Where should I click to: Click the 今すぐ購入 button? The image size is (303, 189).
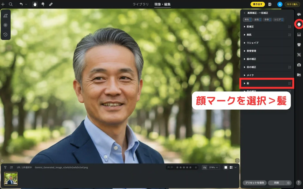click(292, 4)
